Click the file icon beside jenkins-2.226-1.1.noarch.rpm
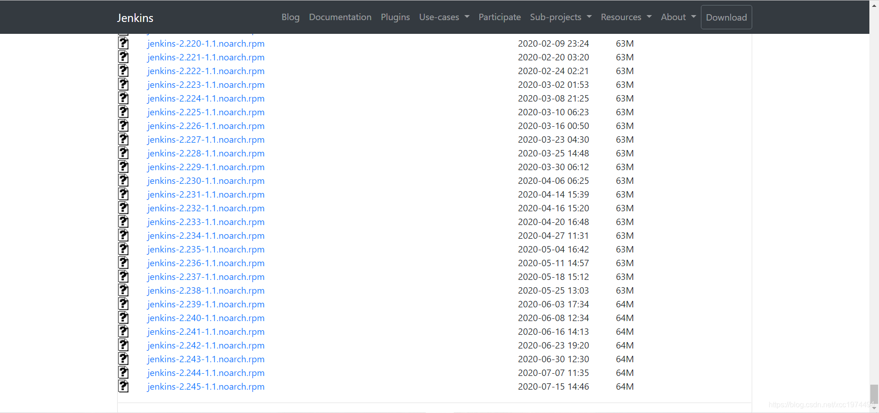The height and width of the screenshot is (413, 879). [123, 126]
